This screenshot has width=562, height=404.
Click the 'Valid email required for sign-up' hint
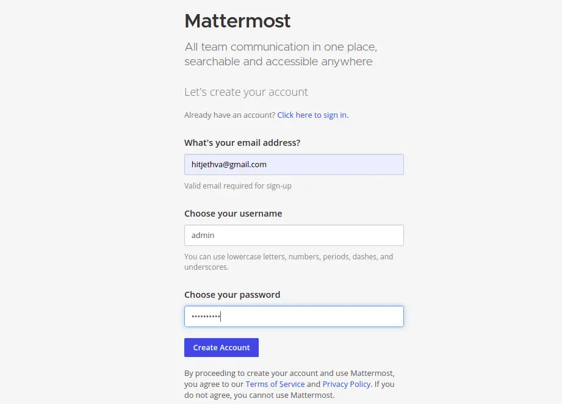pyautogui.click(x=237, y=186)
